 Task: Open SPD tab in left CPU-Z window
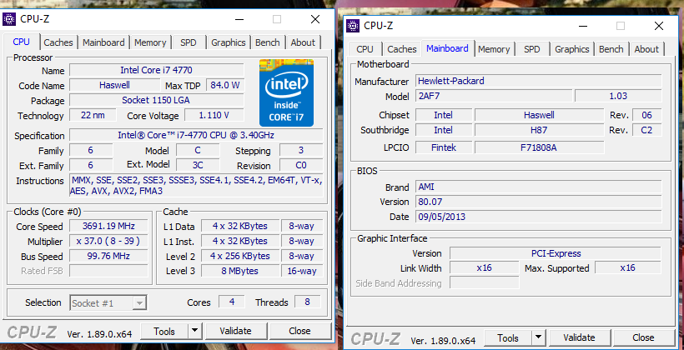pyautogui.click(x=189, y=42)
